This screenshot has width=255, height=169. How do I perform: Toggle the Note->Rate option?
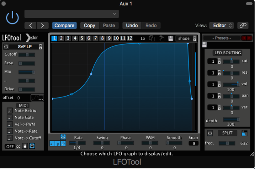10,131
